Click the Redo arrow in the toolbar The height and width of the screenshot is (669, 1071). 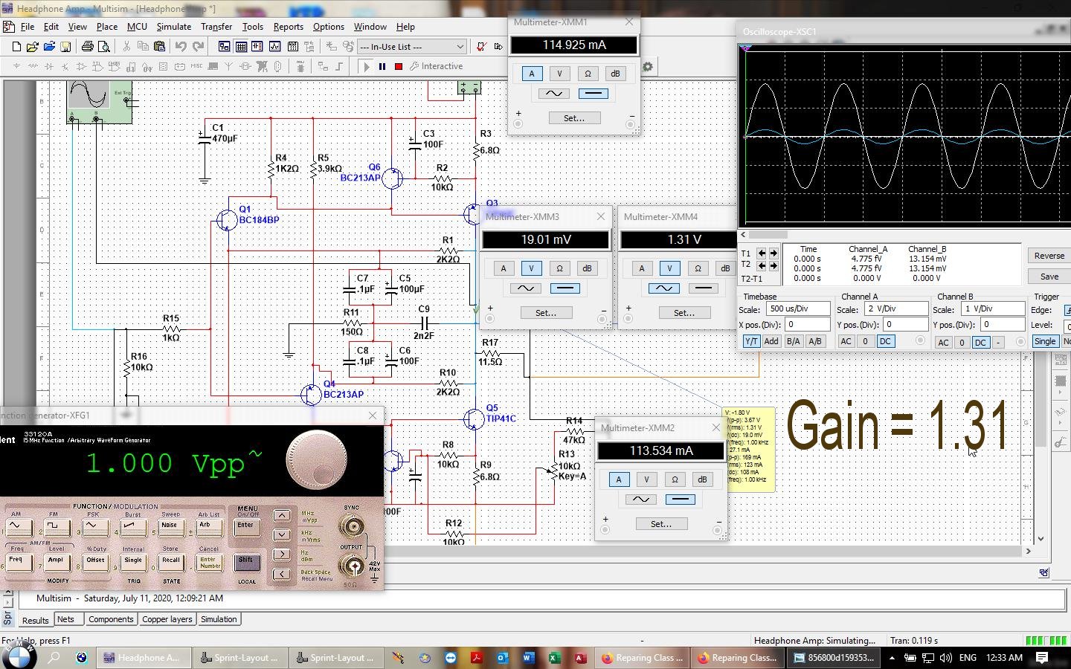coord(199,46)
